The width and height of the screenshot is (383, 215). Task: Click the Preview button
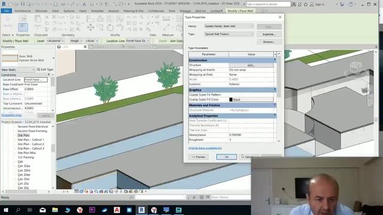pos(198,156)
